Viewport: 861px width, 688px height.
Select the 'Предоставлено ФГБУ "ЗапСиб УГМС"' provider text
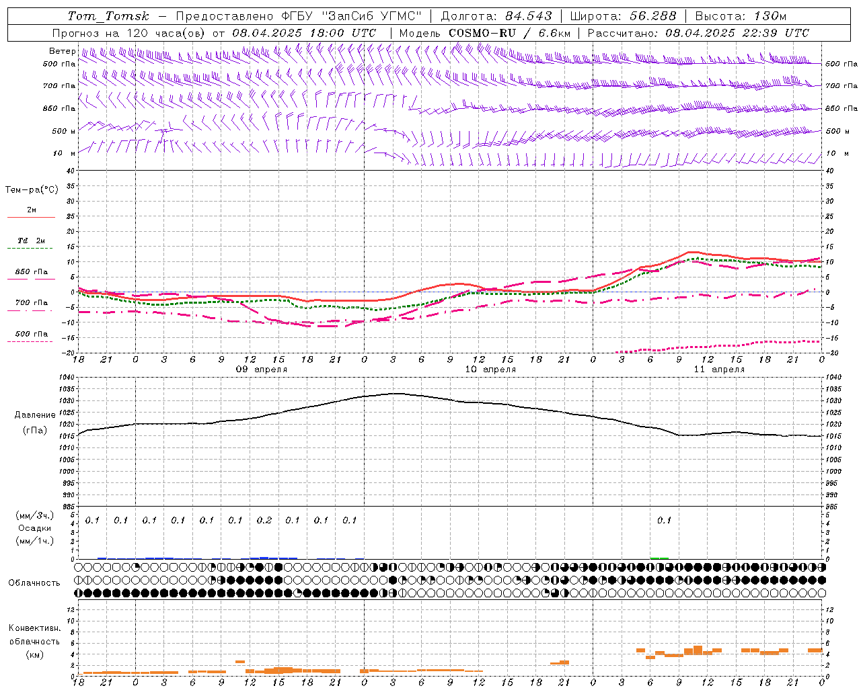pyautogui.click(x=299, y=16)
